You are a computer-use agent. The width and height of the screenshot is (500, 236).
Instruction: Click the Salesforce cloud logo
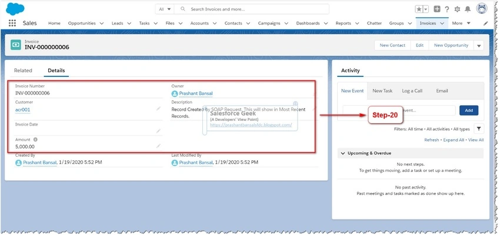15,9
